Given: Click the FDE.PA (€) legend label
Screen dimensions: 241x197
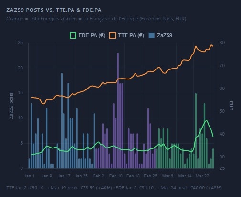Looking at the screenshot, I should [92, 35].
